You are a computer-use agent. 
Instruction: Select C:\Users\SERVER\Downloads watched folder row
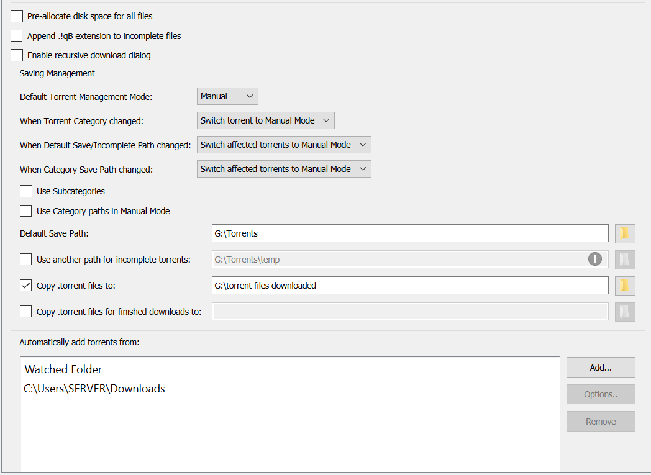tap(94, 389)
